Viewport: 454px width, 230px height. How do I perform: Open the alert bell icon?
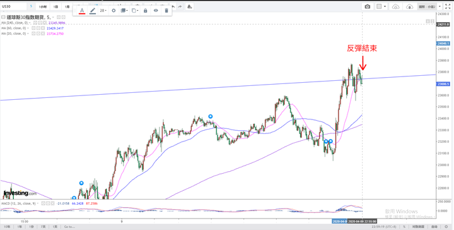pos(189,6)
